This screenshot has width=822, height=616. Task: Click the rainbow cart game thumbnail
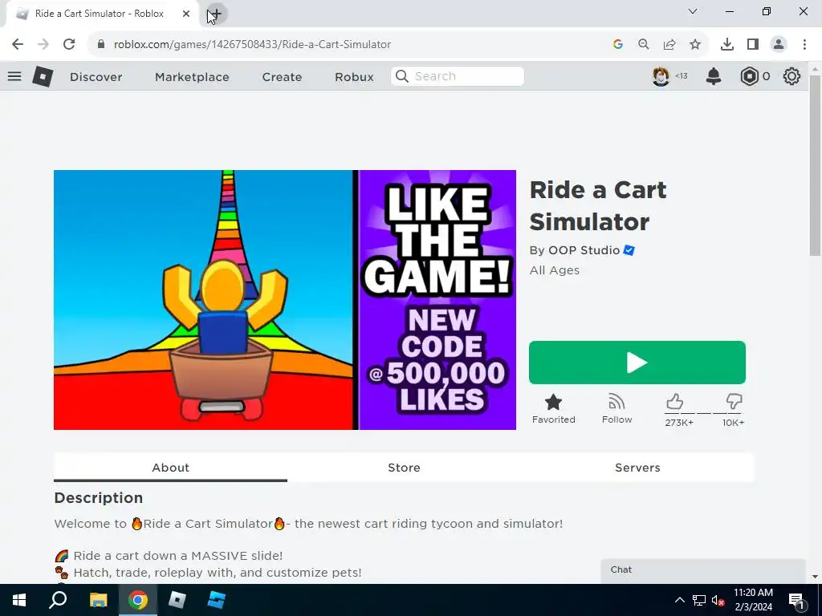tap(203, 300)
